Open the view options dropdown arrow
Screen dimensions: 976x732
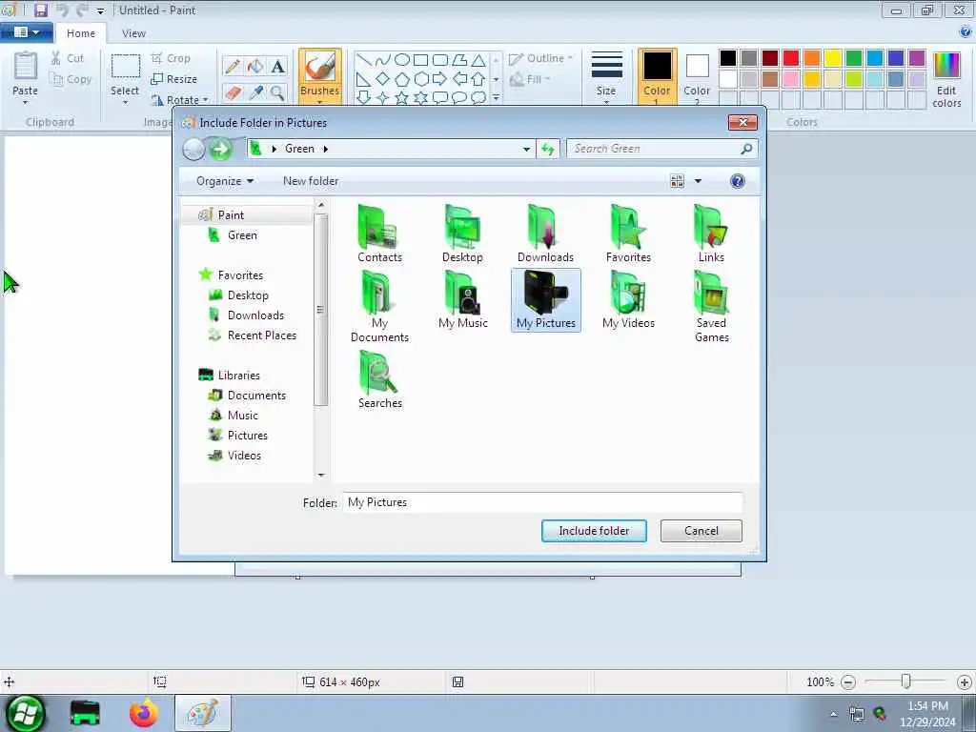(698, 181)
